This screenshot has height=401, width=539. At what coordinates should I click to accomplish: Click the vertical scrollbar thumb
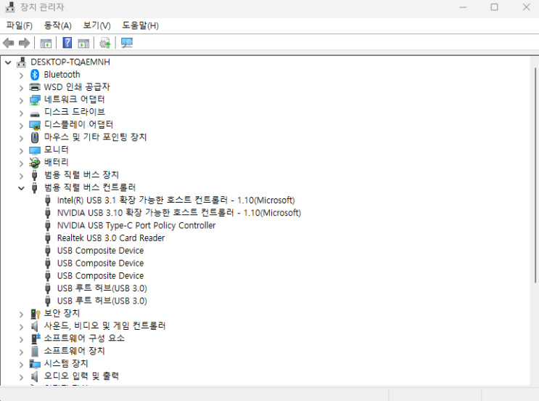pyautogui.click(x=535, y=176)
